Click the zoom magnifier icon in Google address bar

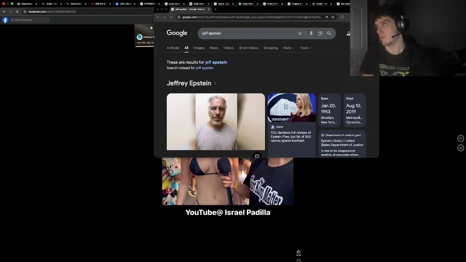coord(327,17)
